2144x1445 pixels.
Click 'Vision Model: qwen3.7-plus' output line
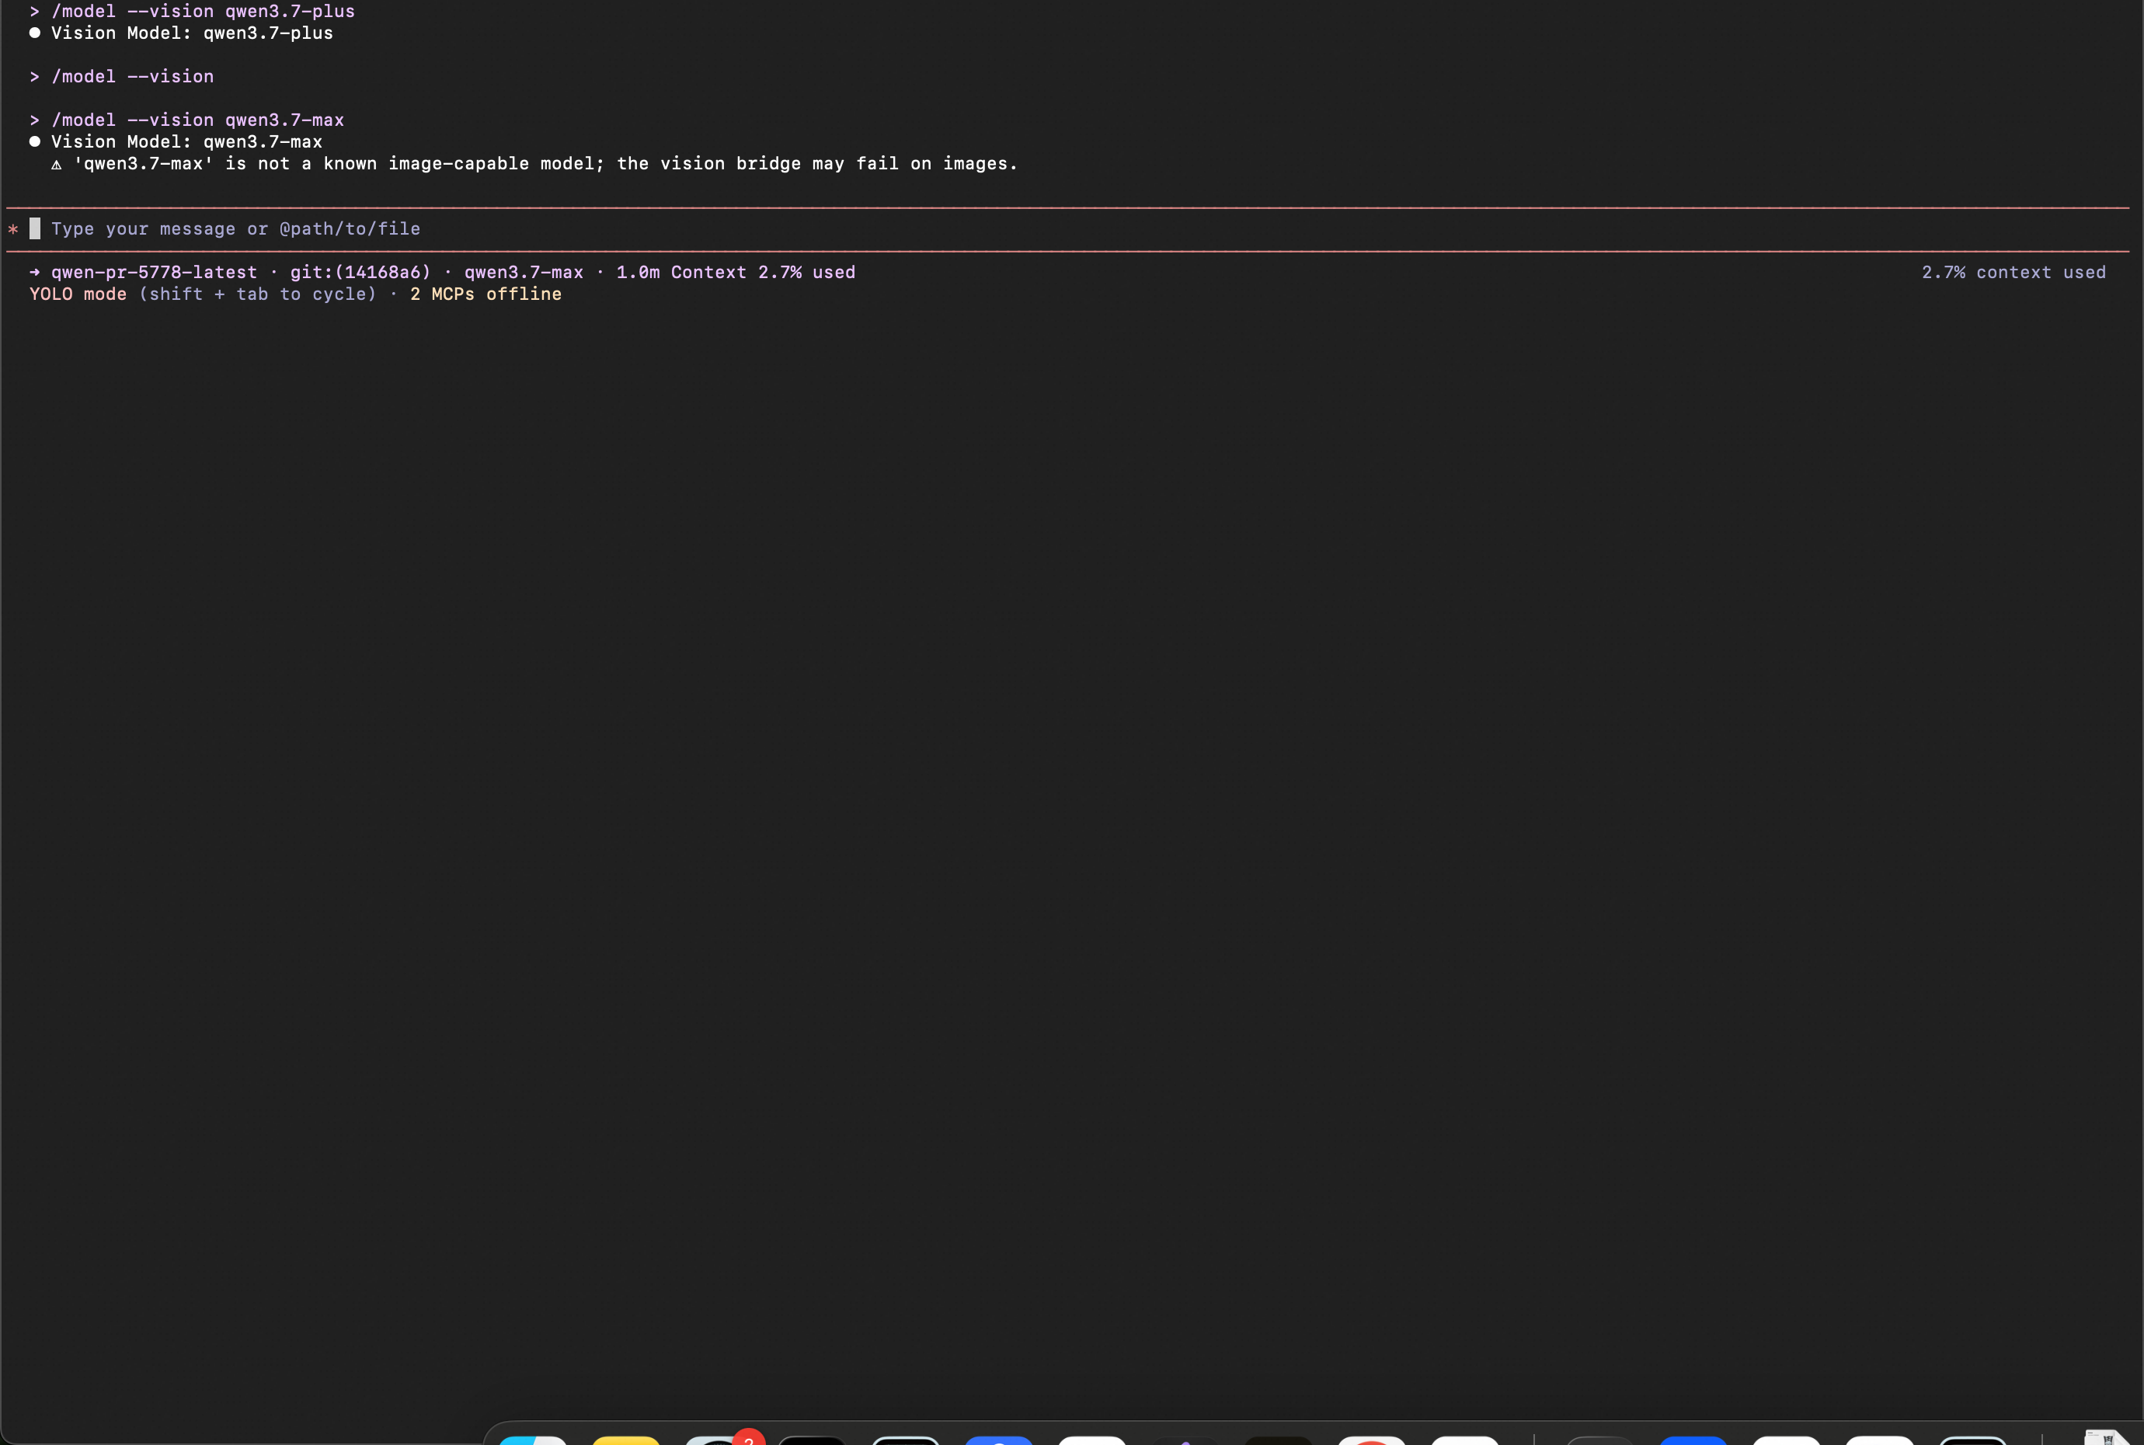tap(192, 33)
